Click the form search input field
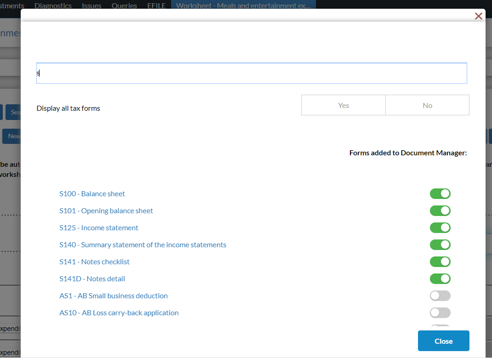Viewport: 492px width, 358px height. 252,73
